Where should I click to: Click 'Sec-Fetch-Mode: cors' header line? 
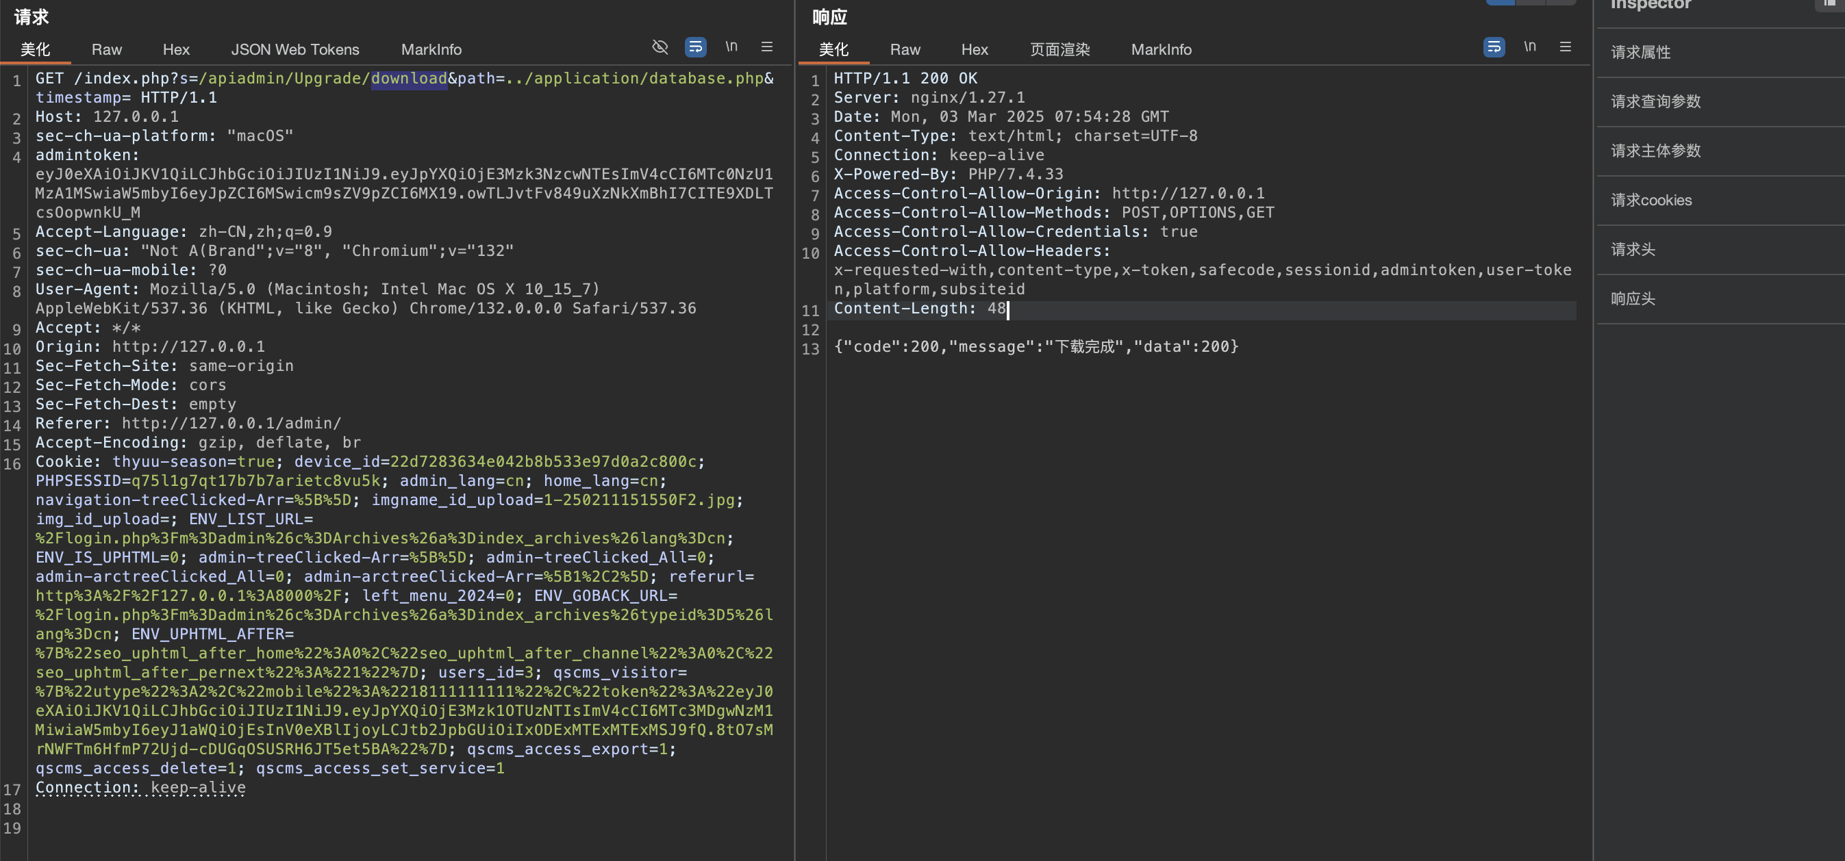point(131,385)
